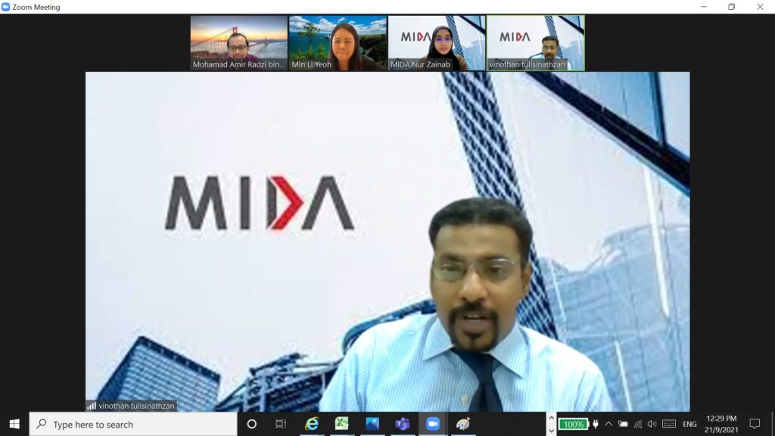Open the ENG language switcher
Image resolution: width=775 pixels, height=436 pixels.
690,425
